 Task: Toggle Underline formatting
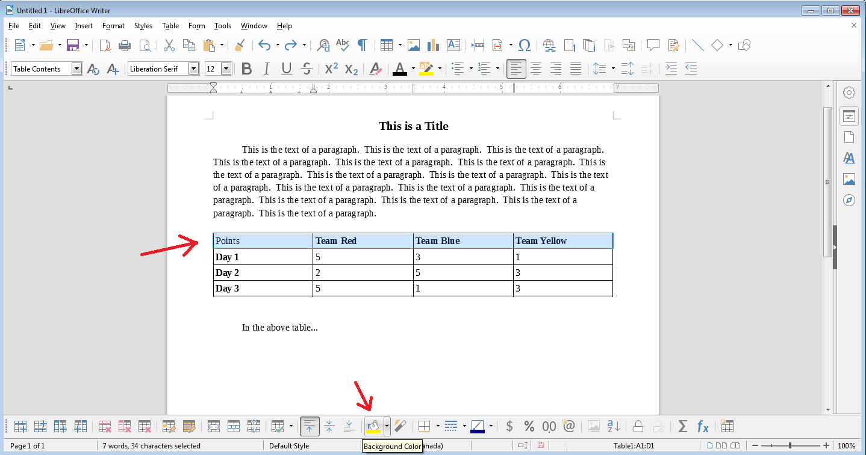click(x=287, y=69)
